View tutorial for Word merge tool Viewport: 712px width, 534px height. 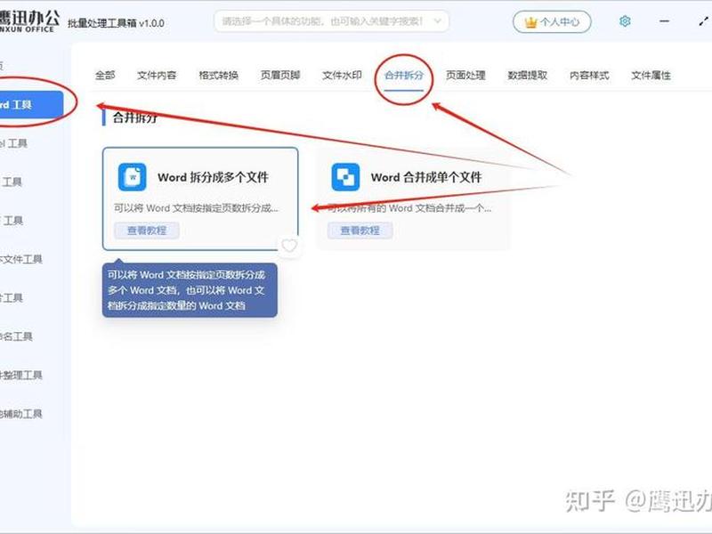360,231
